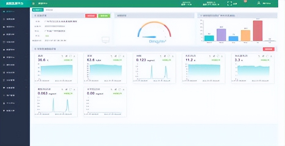Click the user avatar icon in header

tap(259, 3)
